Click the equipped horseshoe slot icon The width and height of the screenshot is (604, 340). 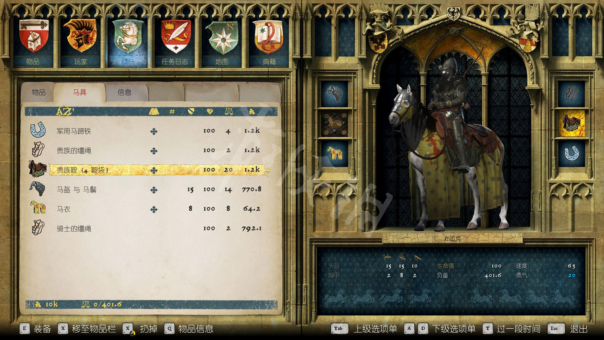click(571, 153)
